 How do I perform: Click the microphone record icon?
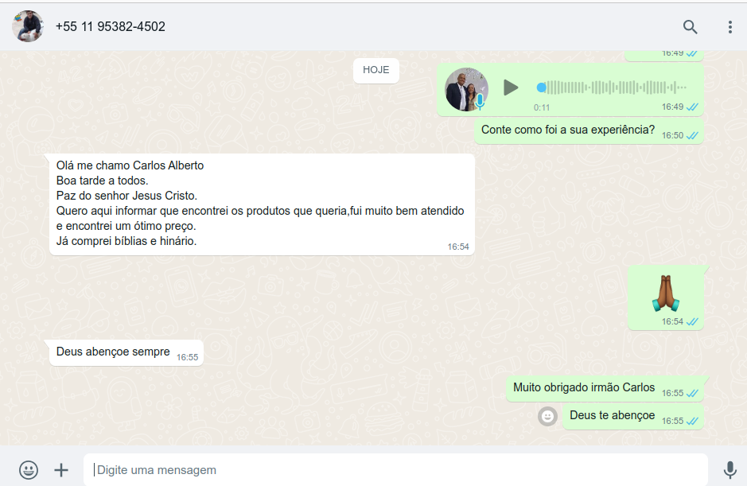pyautogui.click(x=729, y=470)
